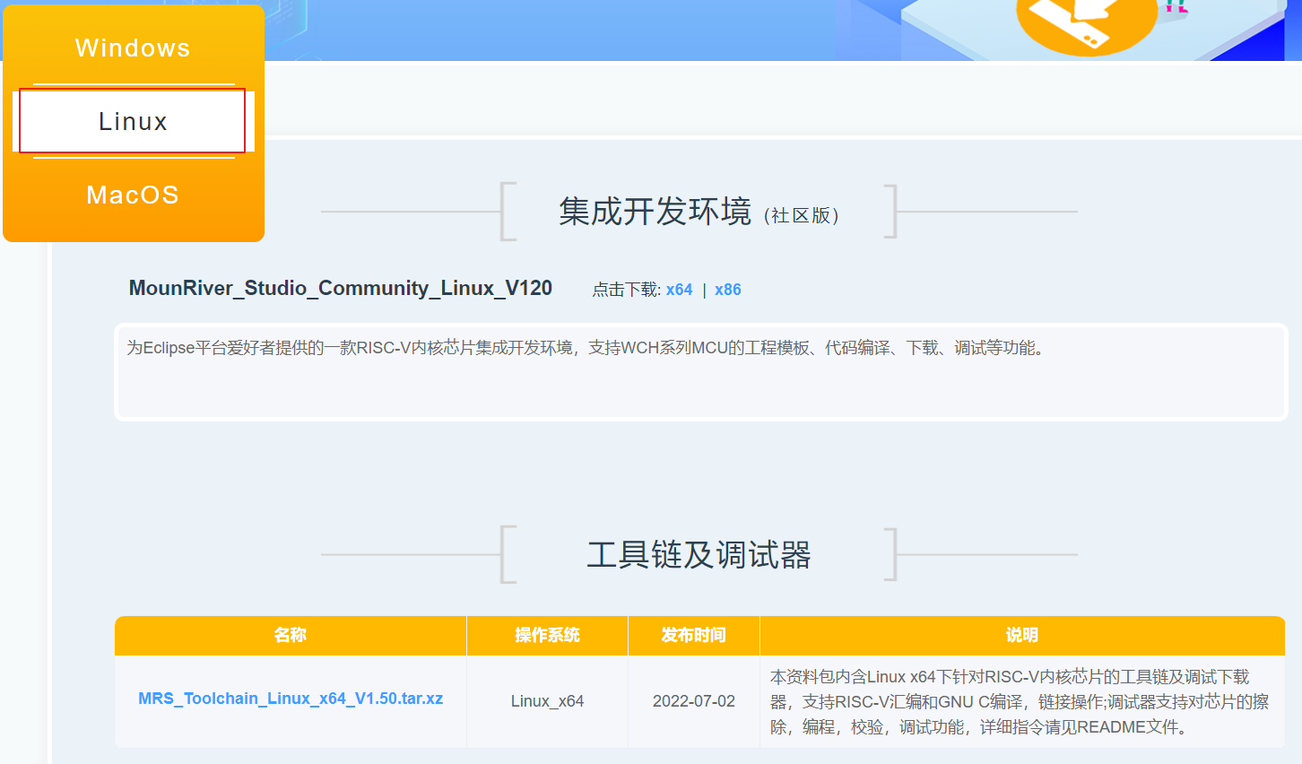Download the x86 MounRiver Studio build
Screen dimensions: 1302x764
[727, 290]
